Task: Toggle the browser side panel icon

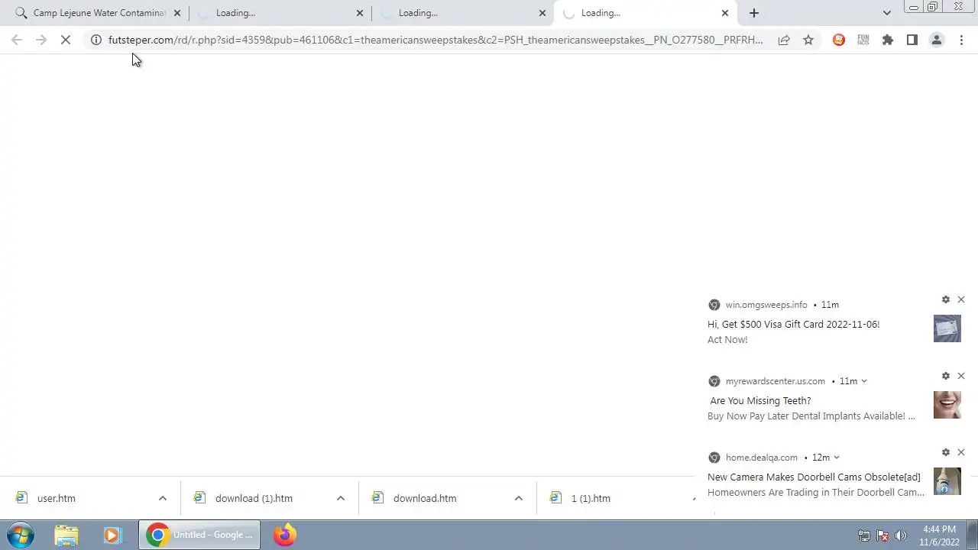Action: 912,40
